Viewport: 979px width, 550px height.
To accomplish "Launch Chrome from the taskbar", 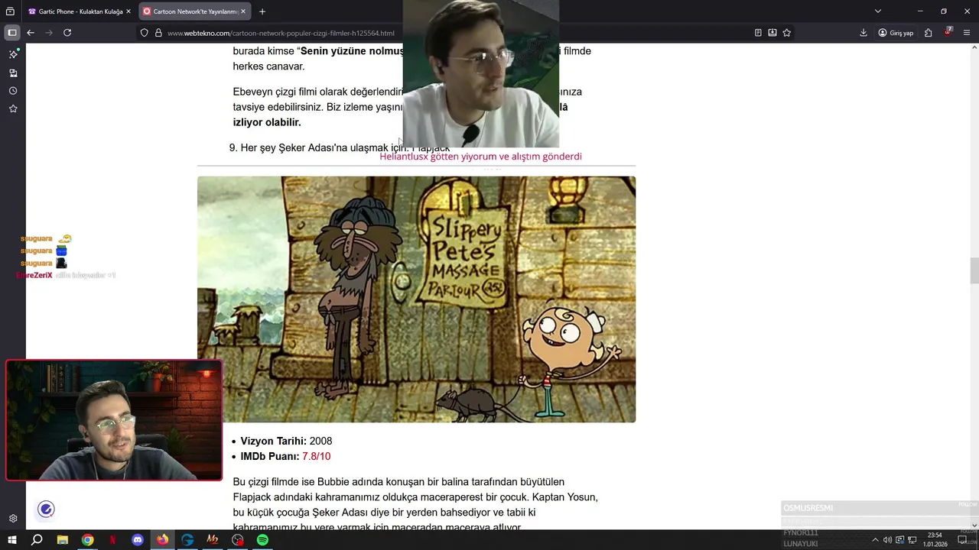I will pyautogui.click(x=87, y=540).
